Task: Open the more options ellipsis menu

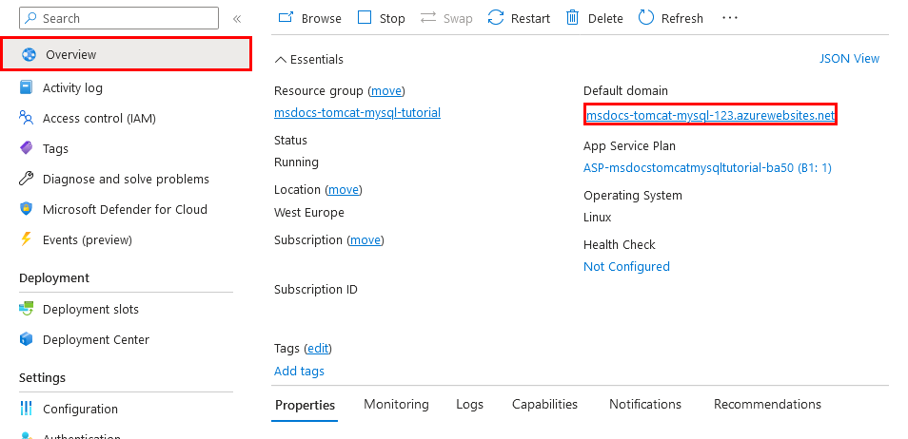Action: tap(730, 18)
